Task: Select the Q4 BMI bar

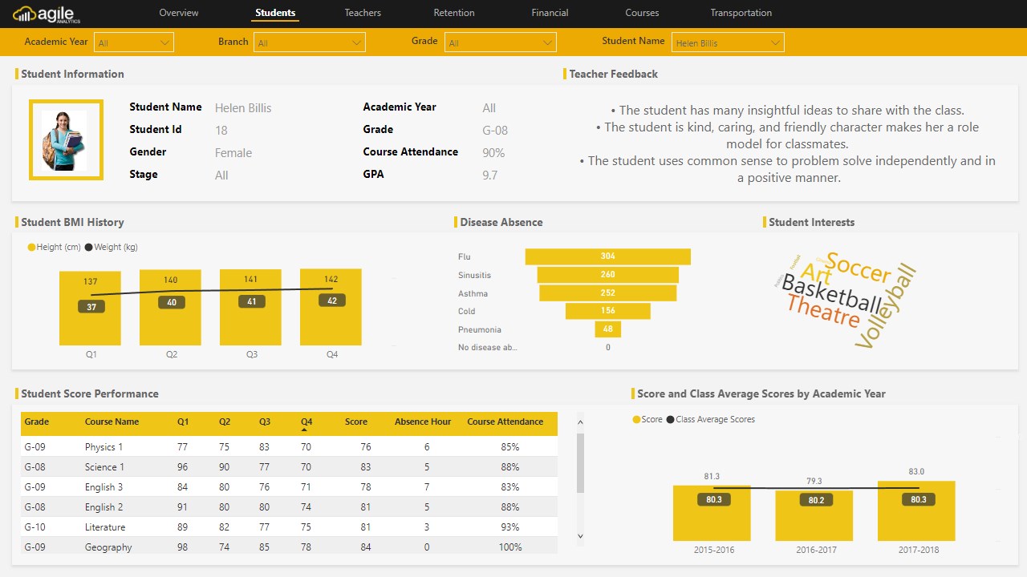Action: [331, 307]
